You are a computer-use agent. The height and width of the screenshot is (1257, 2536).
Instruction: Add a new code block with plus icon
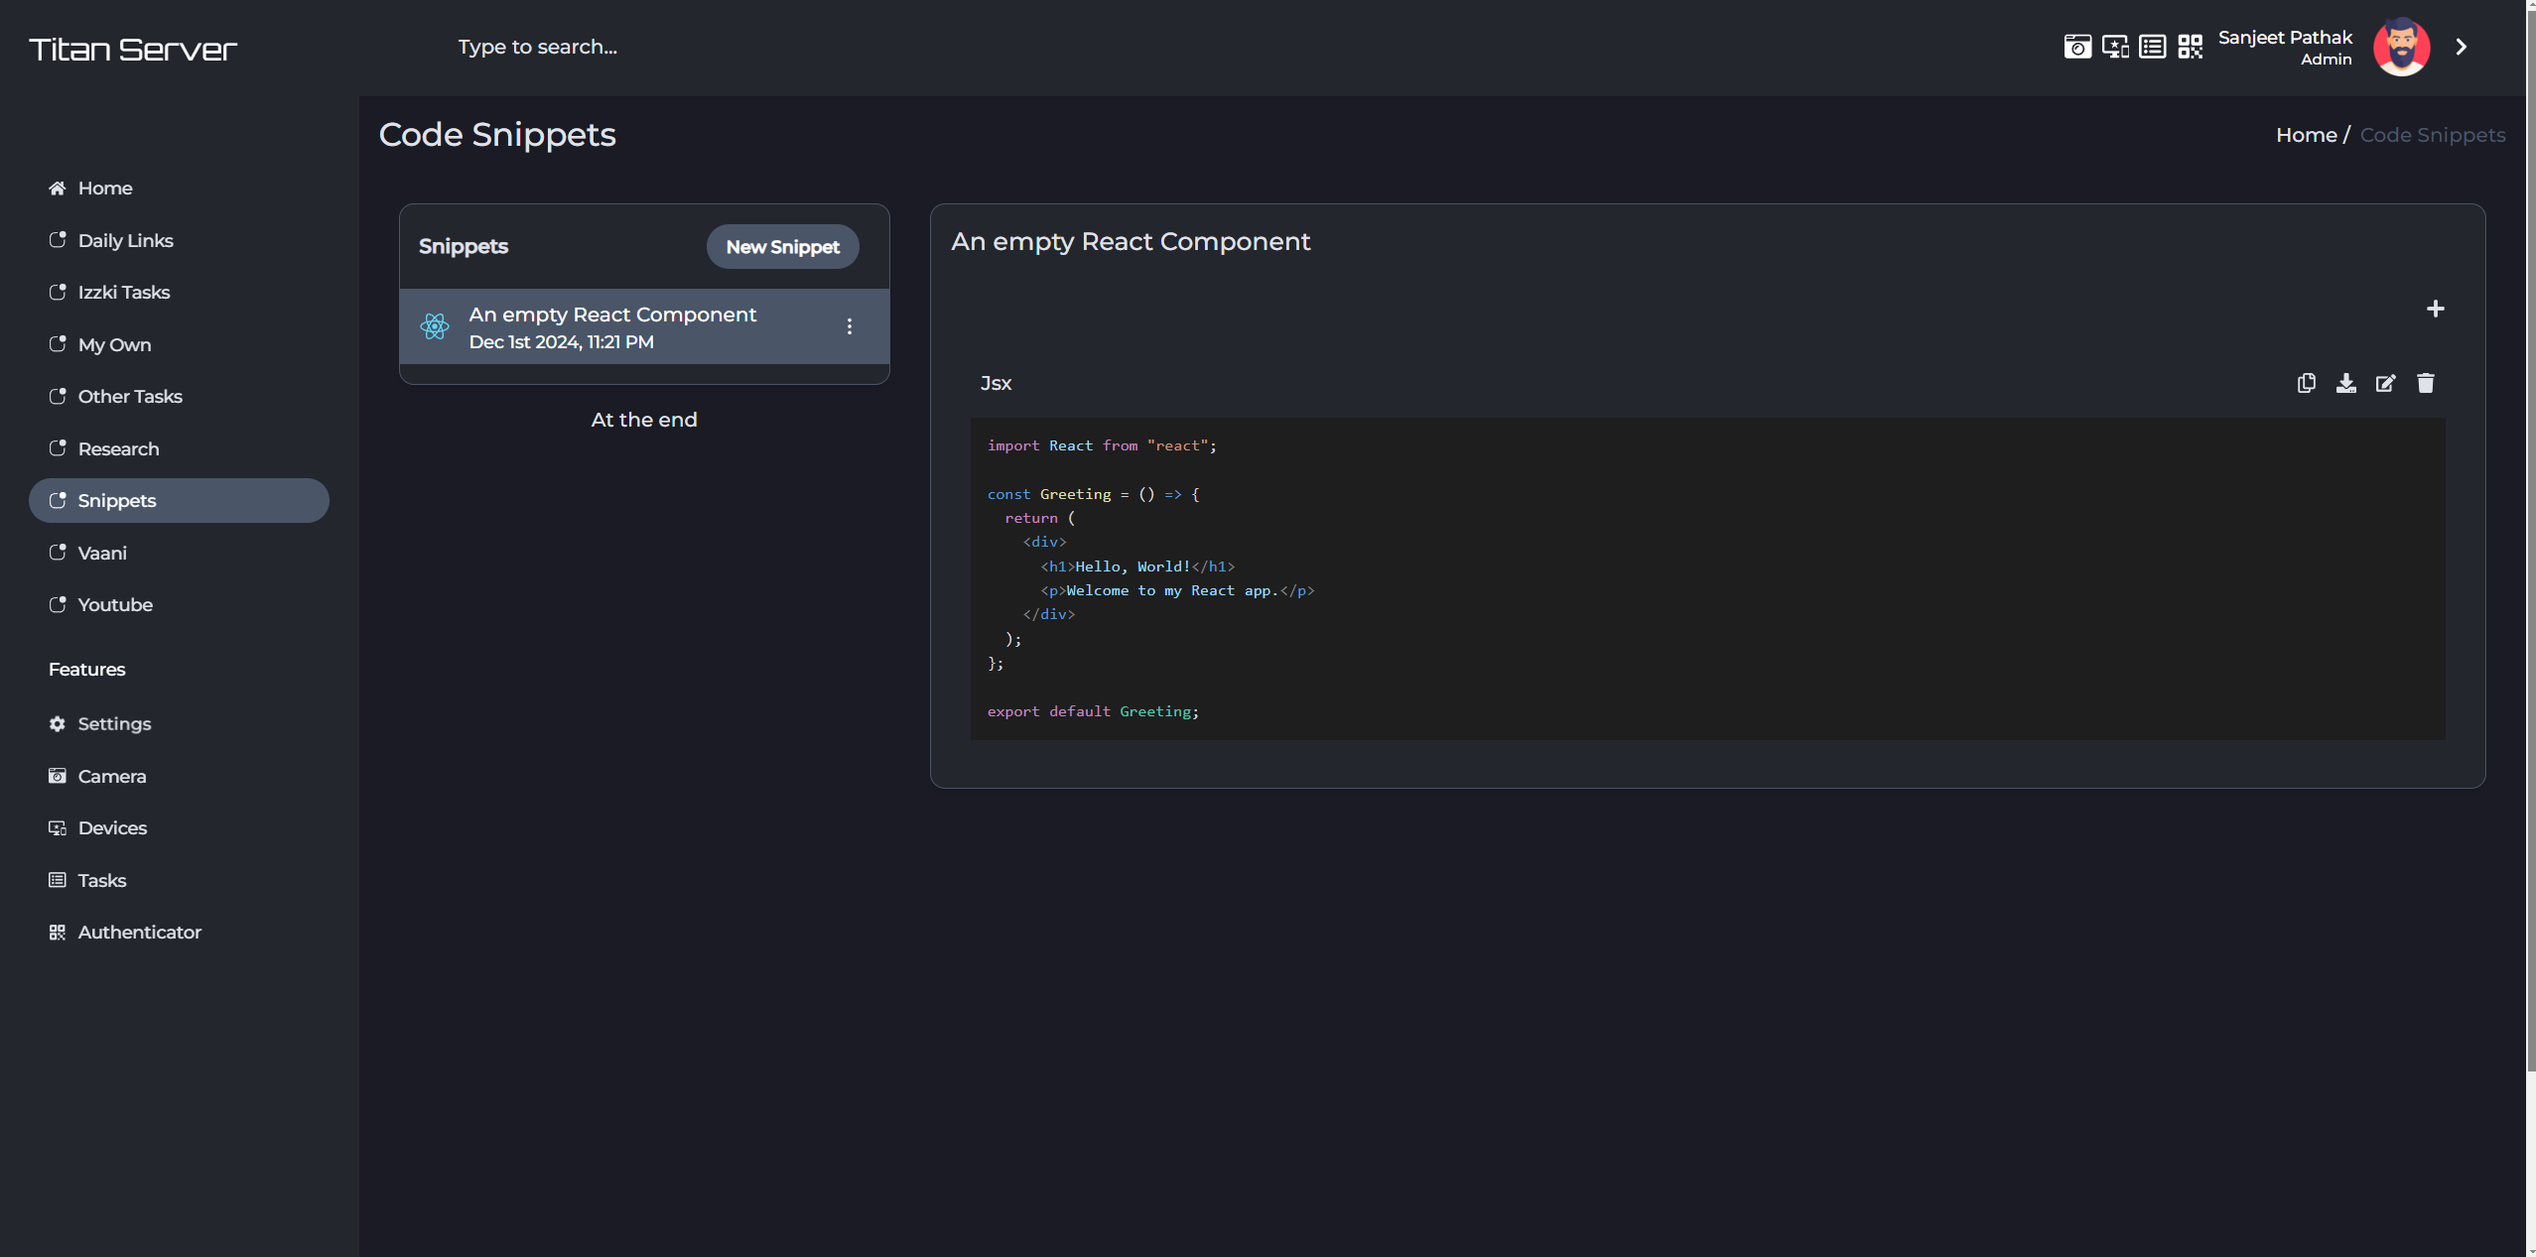[x=2436, y=309]
